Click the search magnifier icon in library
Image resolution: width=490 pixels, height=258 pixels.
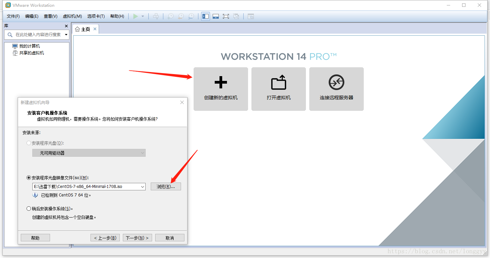click(9, 35)
